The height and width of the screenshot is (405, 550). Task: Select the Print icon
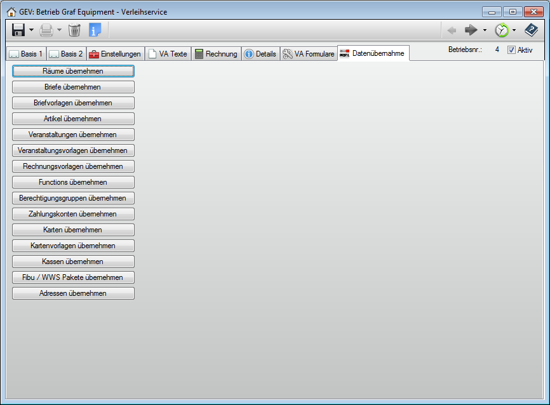[x=47, y=30]
